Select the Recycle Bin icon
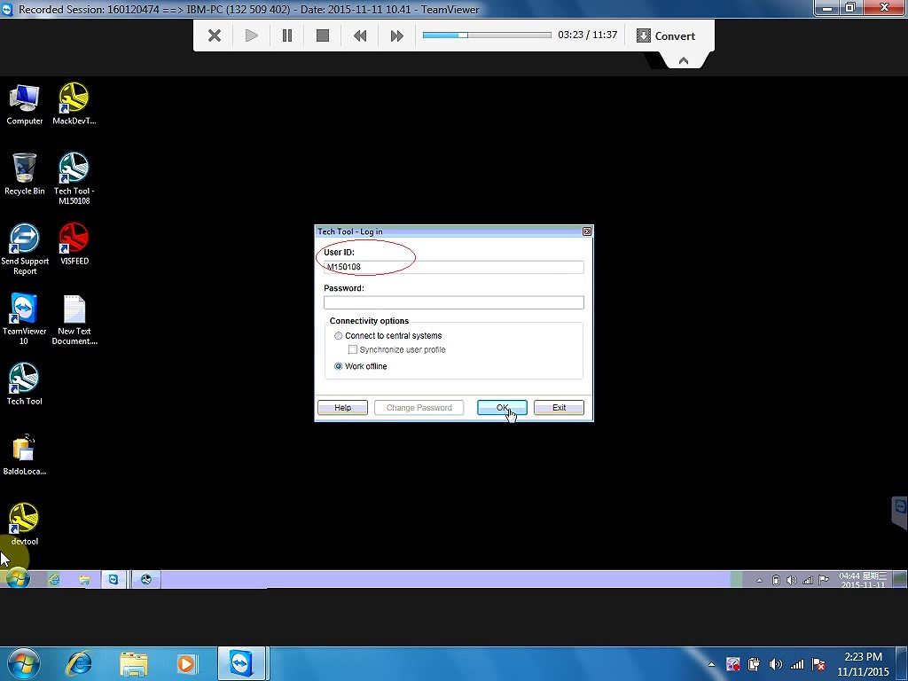 tap(24, 174)
